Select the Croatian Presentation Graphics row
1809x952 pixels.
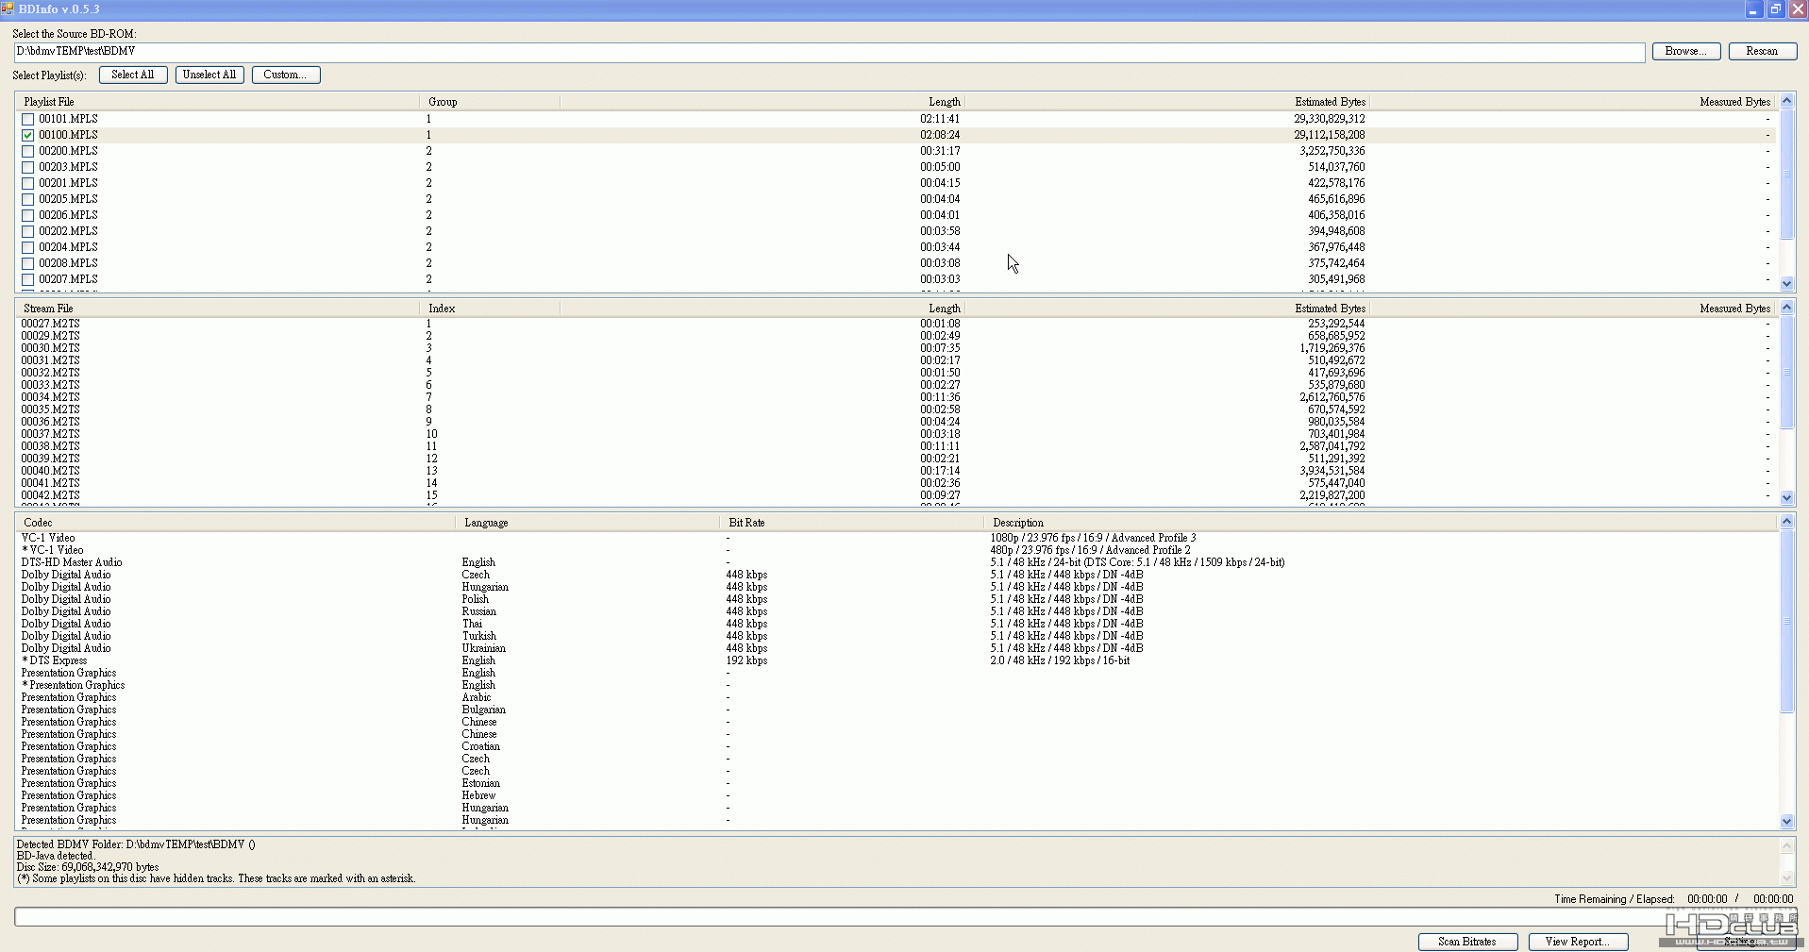pyautogui.click(x=896, y=746)
